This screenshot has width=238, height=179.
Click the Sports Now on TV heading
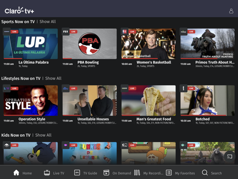[18, 22]
